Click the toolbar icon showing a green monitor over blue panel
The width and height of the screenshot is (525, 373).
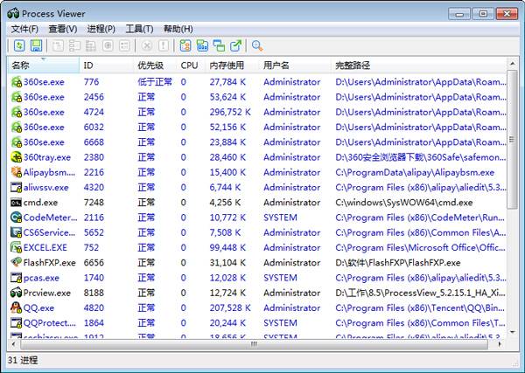(x=202, y=45)
